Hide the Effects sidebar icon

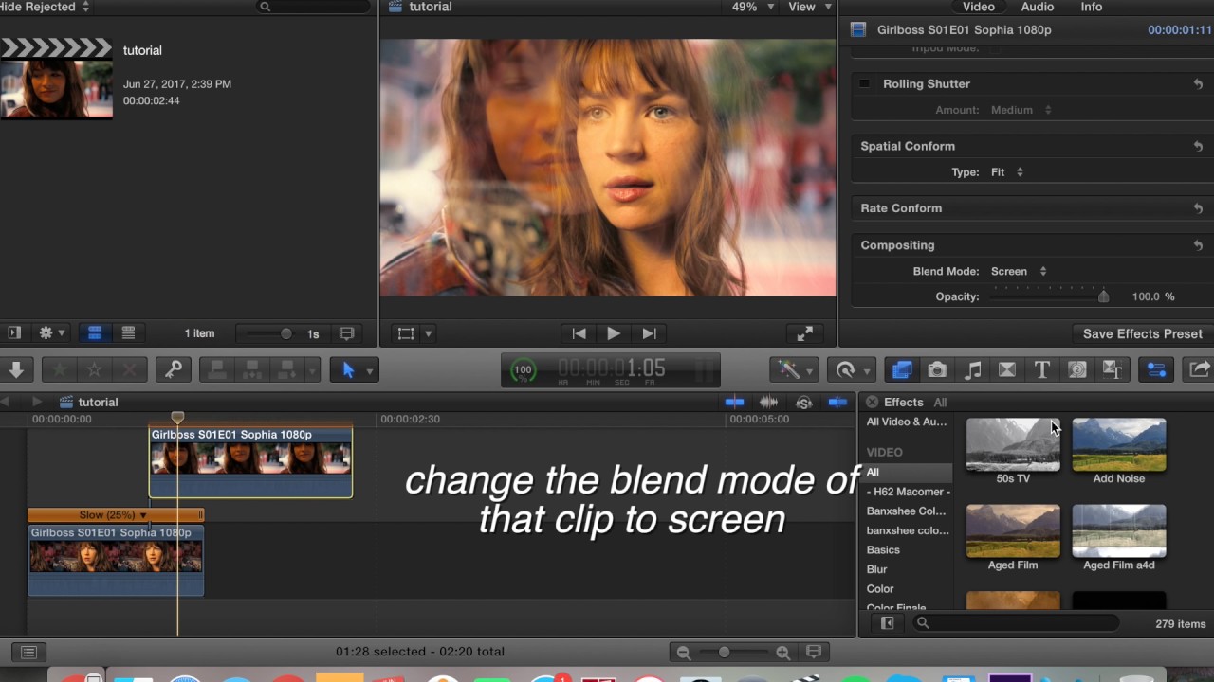point(888,623)
